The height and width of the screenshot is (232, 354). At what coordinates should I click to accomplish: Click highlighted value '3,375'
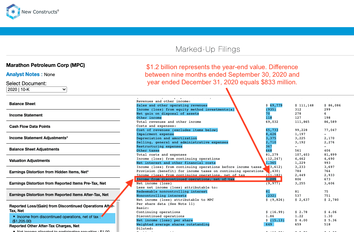coord(271,138)
